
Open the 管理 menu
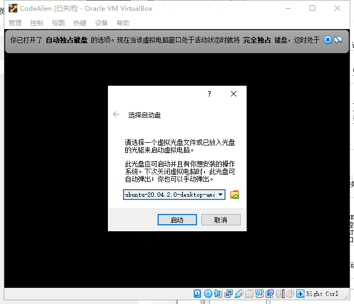tap(15, 23)
